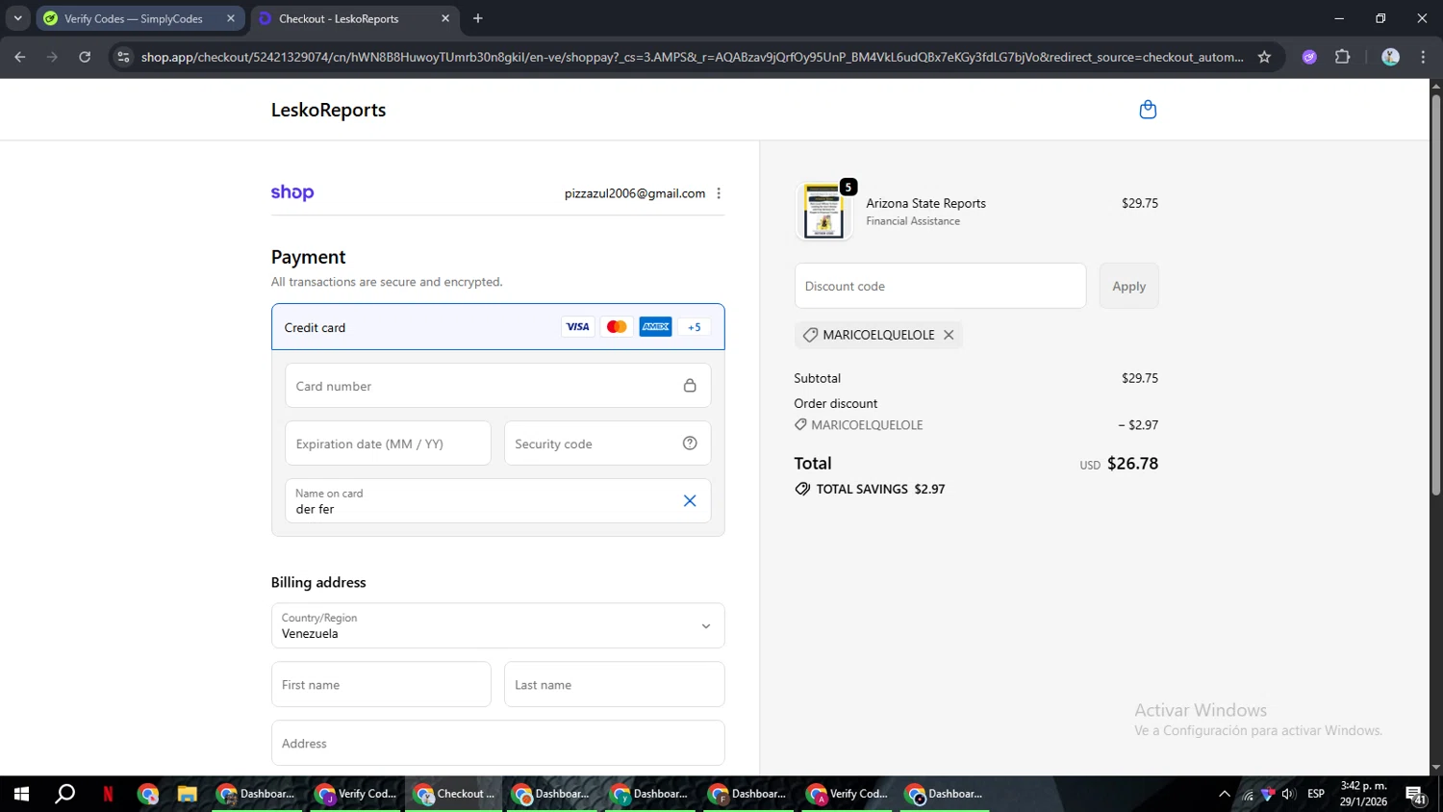
Task: Remove the MARICOELQUELOLE discount tag
Action: [x=949, y=335]
